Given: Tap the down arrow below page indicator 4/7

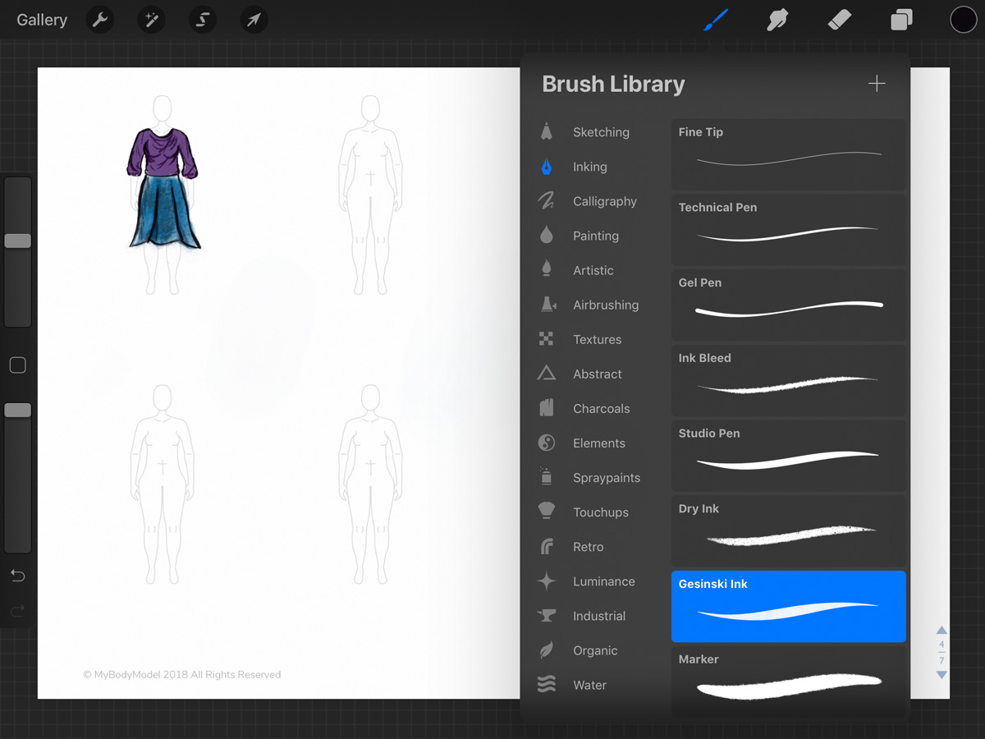Looking at the screenshot, I should click(941, 675).
